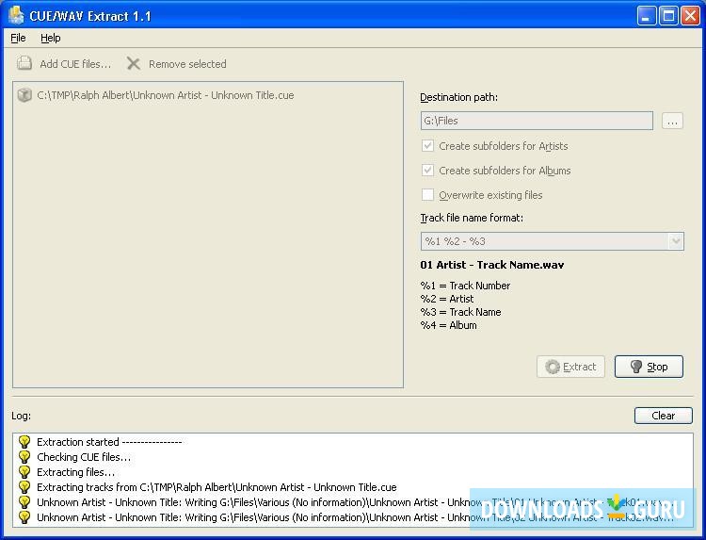Click '%4 = Album' legend text

pos(448,325)
